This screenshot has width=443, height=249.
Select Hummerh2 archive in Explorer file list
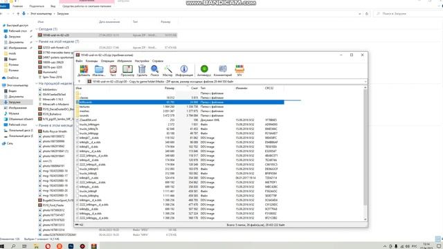point(50,72)
